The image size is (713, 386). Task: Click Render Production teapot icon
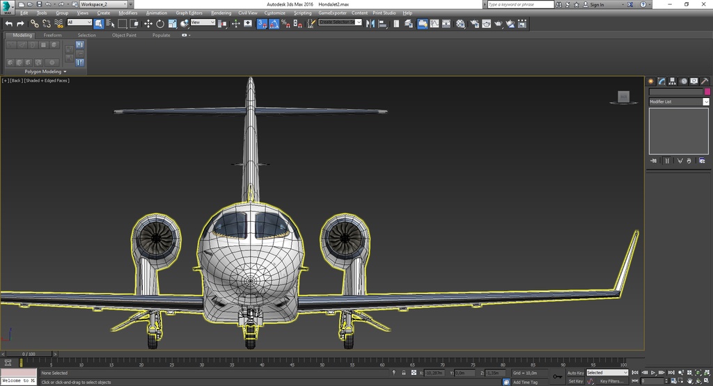(499, 24)
